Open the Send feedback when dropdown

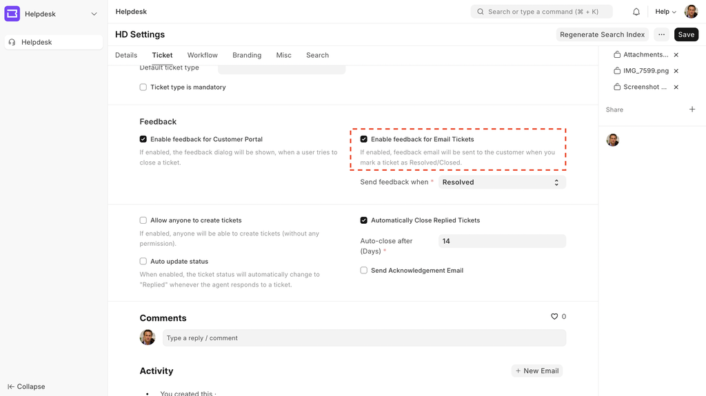tap(501, 183)
